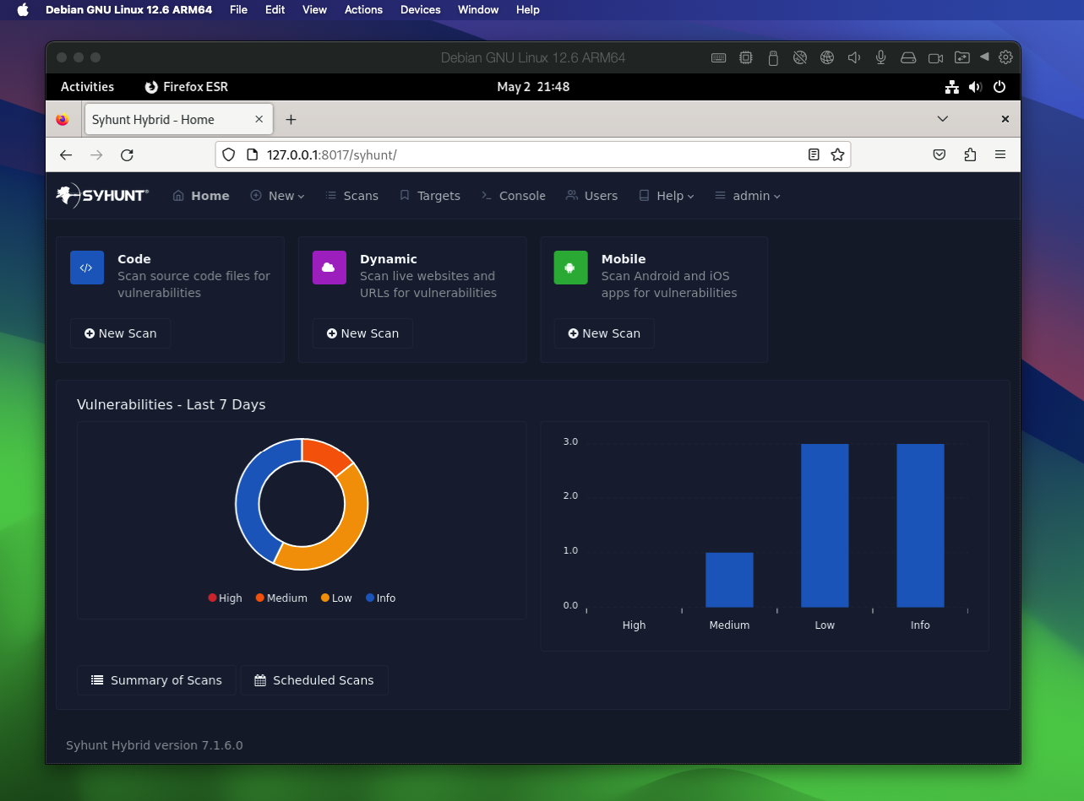Click the GNOME power icon
The width and height of the screenshot is (1084, 801).
click(x=1000, y=87)
